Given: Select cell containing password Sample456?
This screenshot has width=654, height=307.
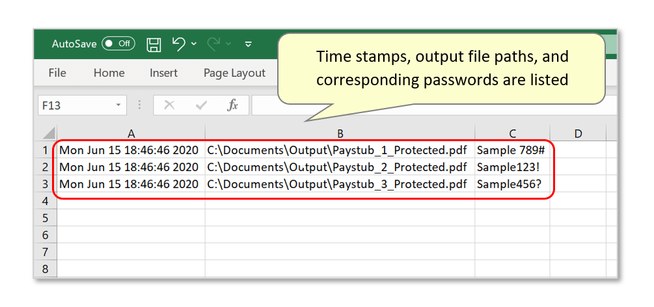Looking at the screenshot, I should (509, 184).
